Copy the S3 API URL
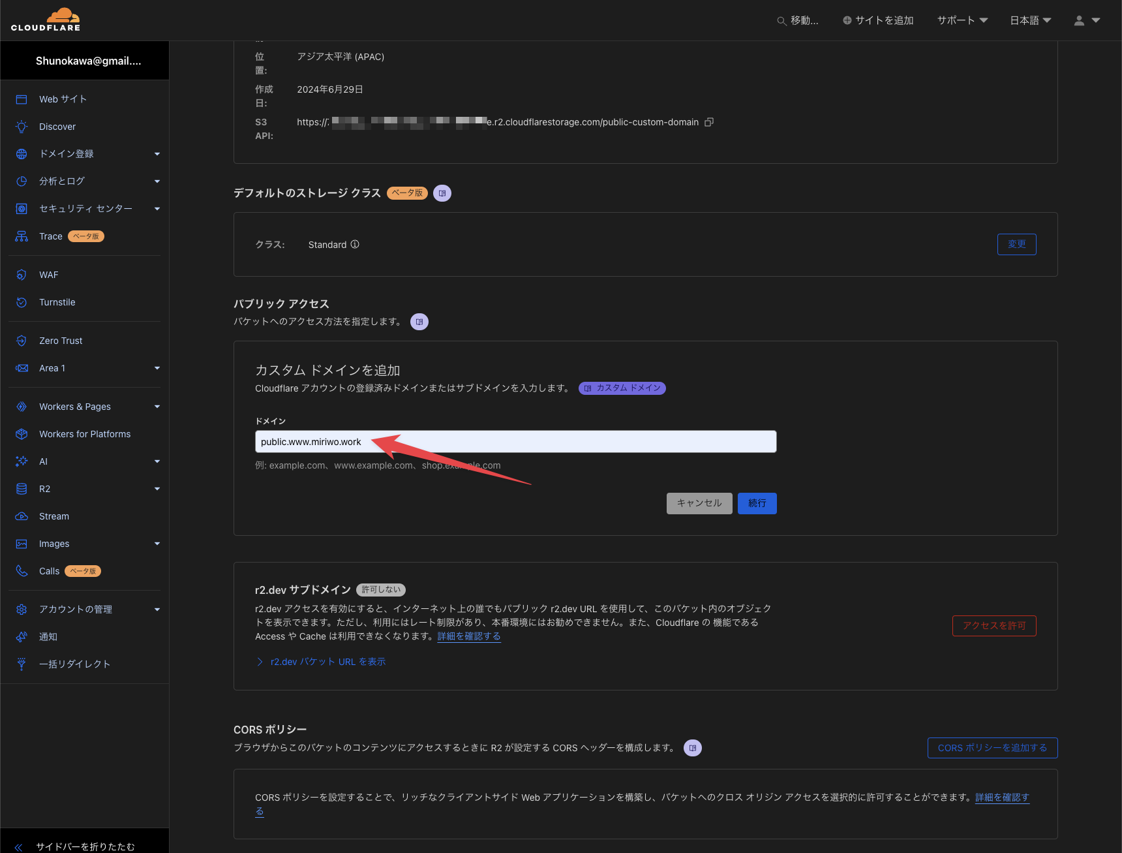This screenshot has width=1122, height=853. [709, 122]
